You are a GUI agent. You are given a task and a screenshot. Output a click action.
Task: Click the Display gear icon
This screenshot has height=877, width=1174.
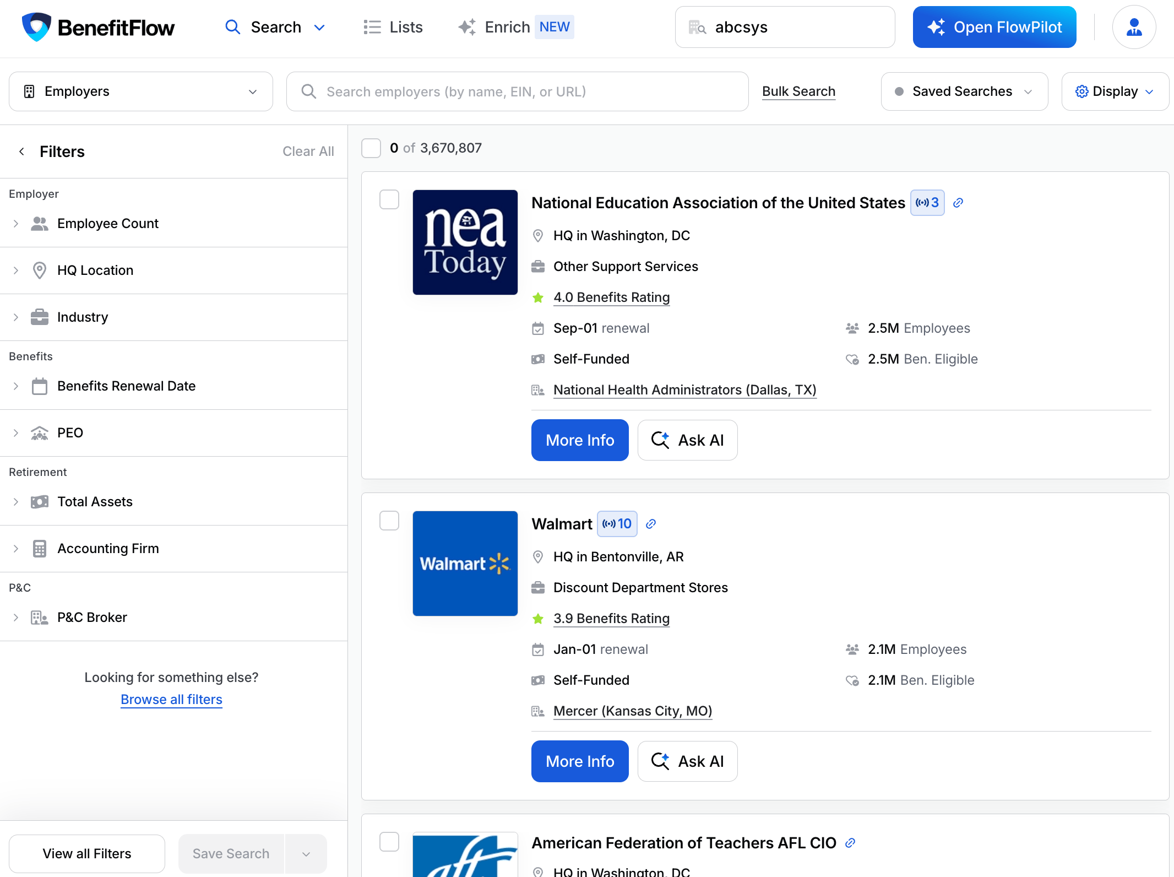(x=1082, y=91)
